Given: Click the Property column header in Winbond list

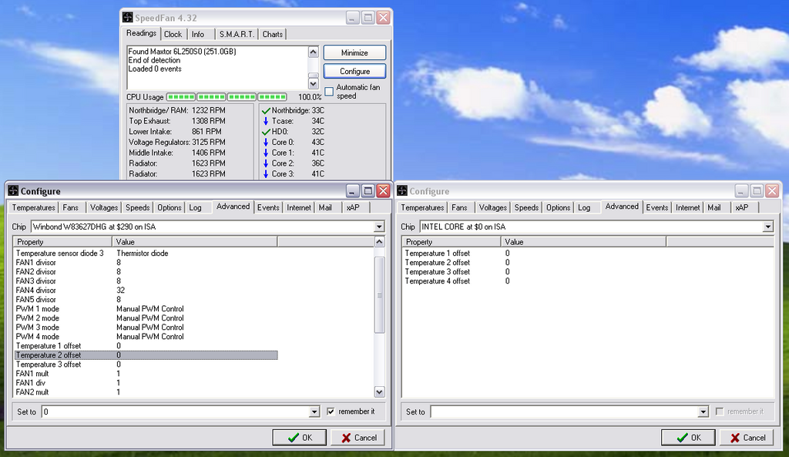Looking at the screenshot, I should pos(62,242).
